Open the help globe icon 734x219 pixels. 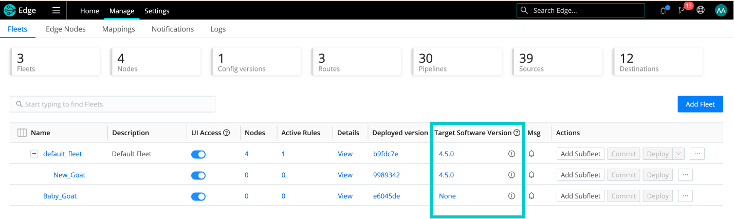point(701,11)
